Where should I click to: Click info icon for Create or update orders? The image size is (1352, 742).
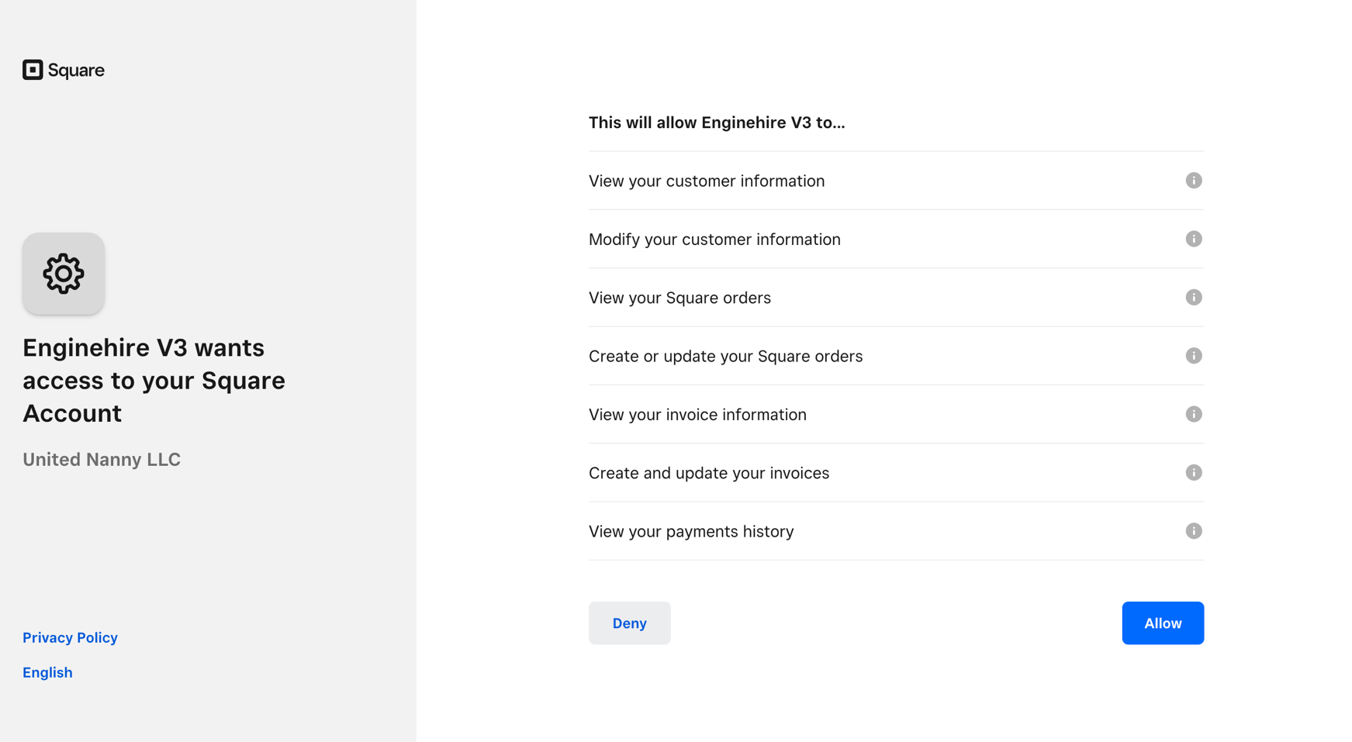pyautogui.click(x=1193, y=356)
